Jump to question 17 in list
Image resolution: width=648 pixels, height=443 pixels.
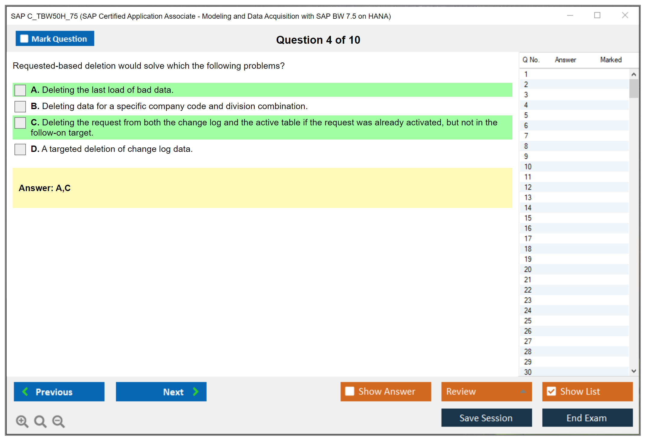point(528,238)
